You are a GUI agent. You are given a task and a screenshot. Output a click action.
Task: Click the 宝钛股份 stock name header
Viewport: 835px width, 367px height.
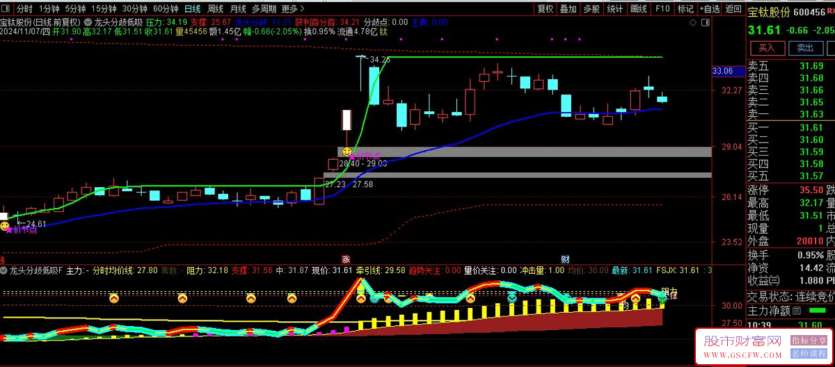coord(770,13)
